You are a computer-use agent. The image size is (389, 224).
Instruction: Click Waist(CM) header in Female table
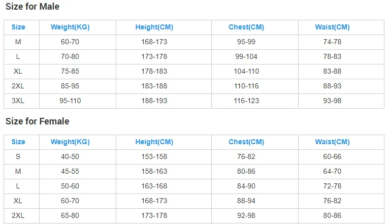click(x=332, y=142)
